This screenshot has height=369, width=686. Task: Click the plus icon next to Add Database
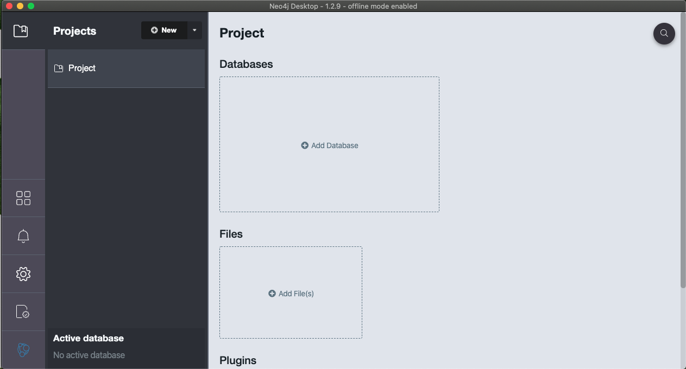[x=305, y=145]
